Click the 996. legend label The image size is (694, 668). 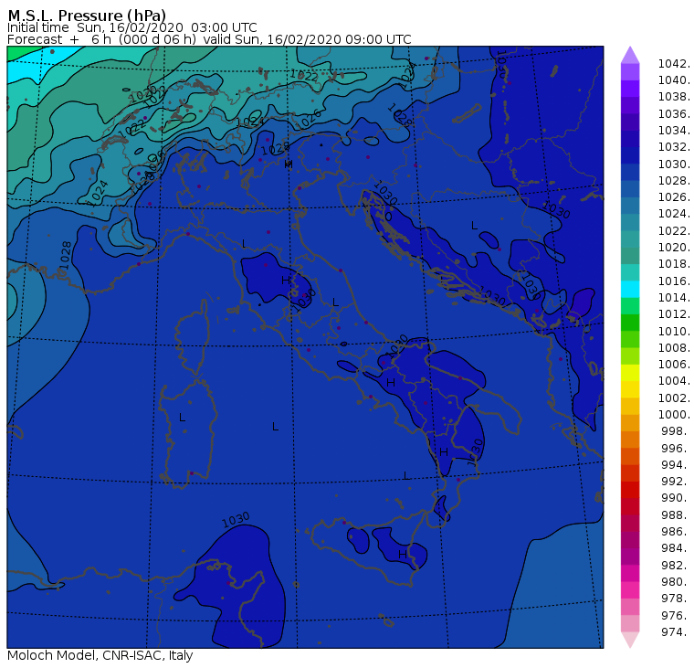(x=676, y=448)
